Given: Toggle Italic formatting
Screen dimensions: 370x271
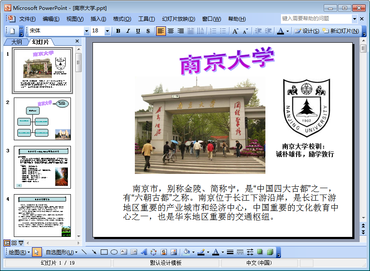Looking at the screenshot, I should 128,31.
